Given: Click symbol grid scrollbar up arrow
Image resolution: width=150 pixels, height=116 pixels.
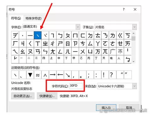Looking at the screenshot, I should point(133,33).
